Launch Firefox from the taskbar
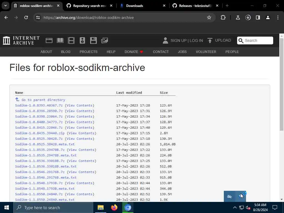The height and width of the screenshot is (213, 284). pos(114,207)
